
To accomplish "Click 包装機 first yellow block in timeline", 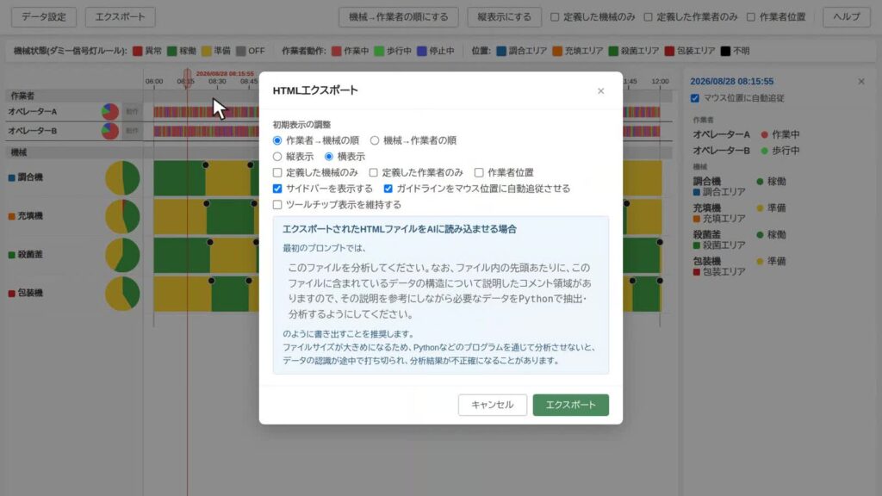I will 183,294.
